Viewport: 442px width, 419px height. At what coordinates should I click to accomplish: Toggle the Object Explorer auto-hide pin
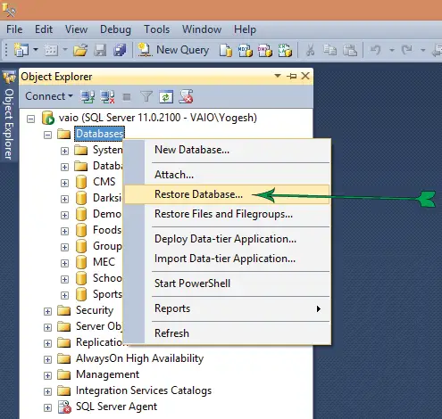click(292, 77)
